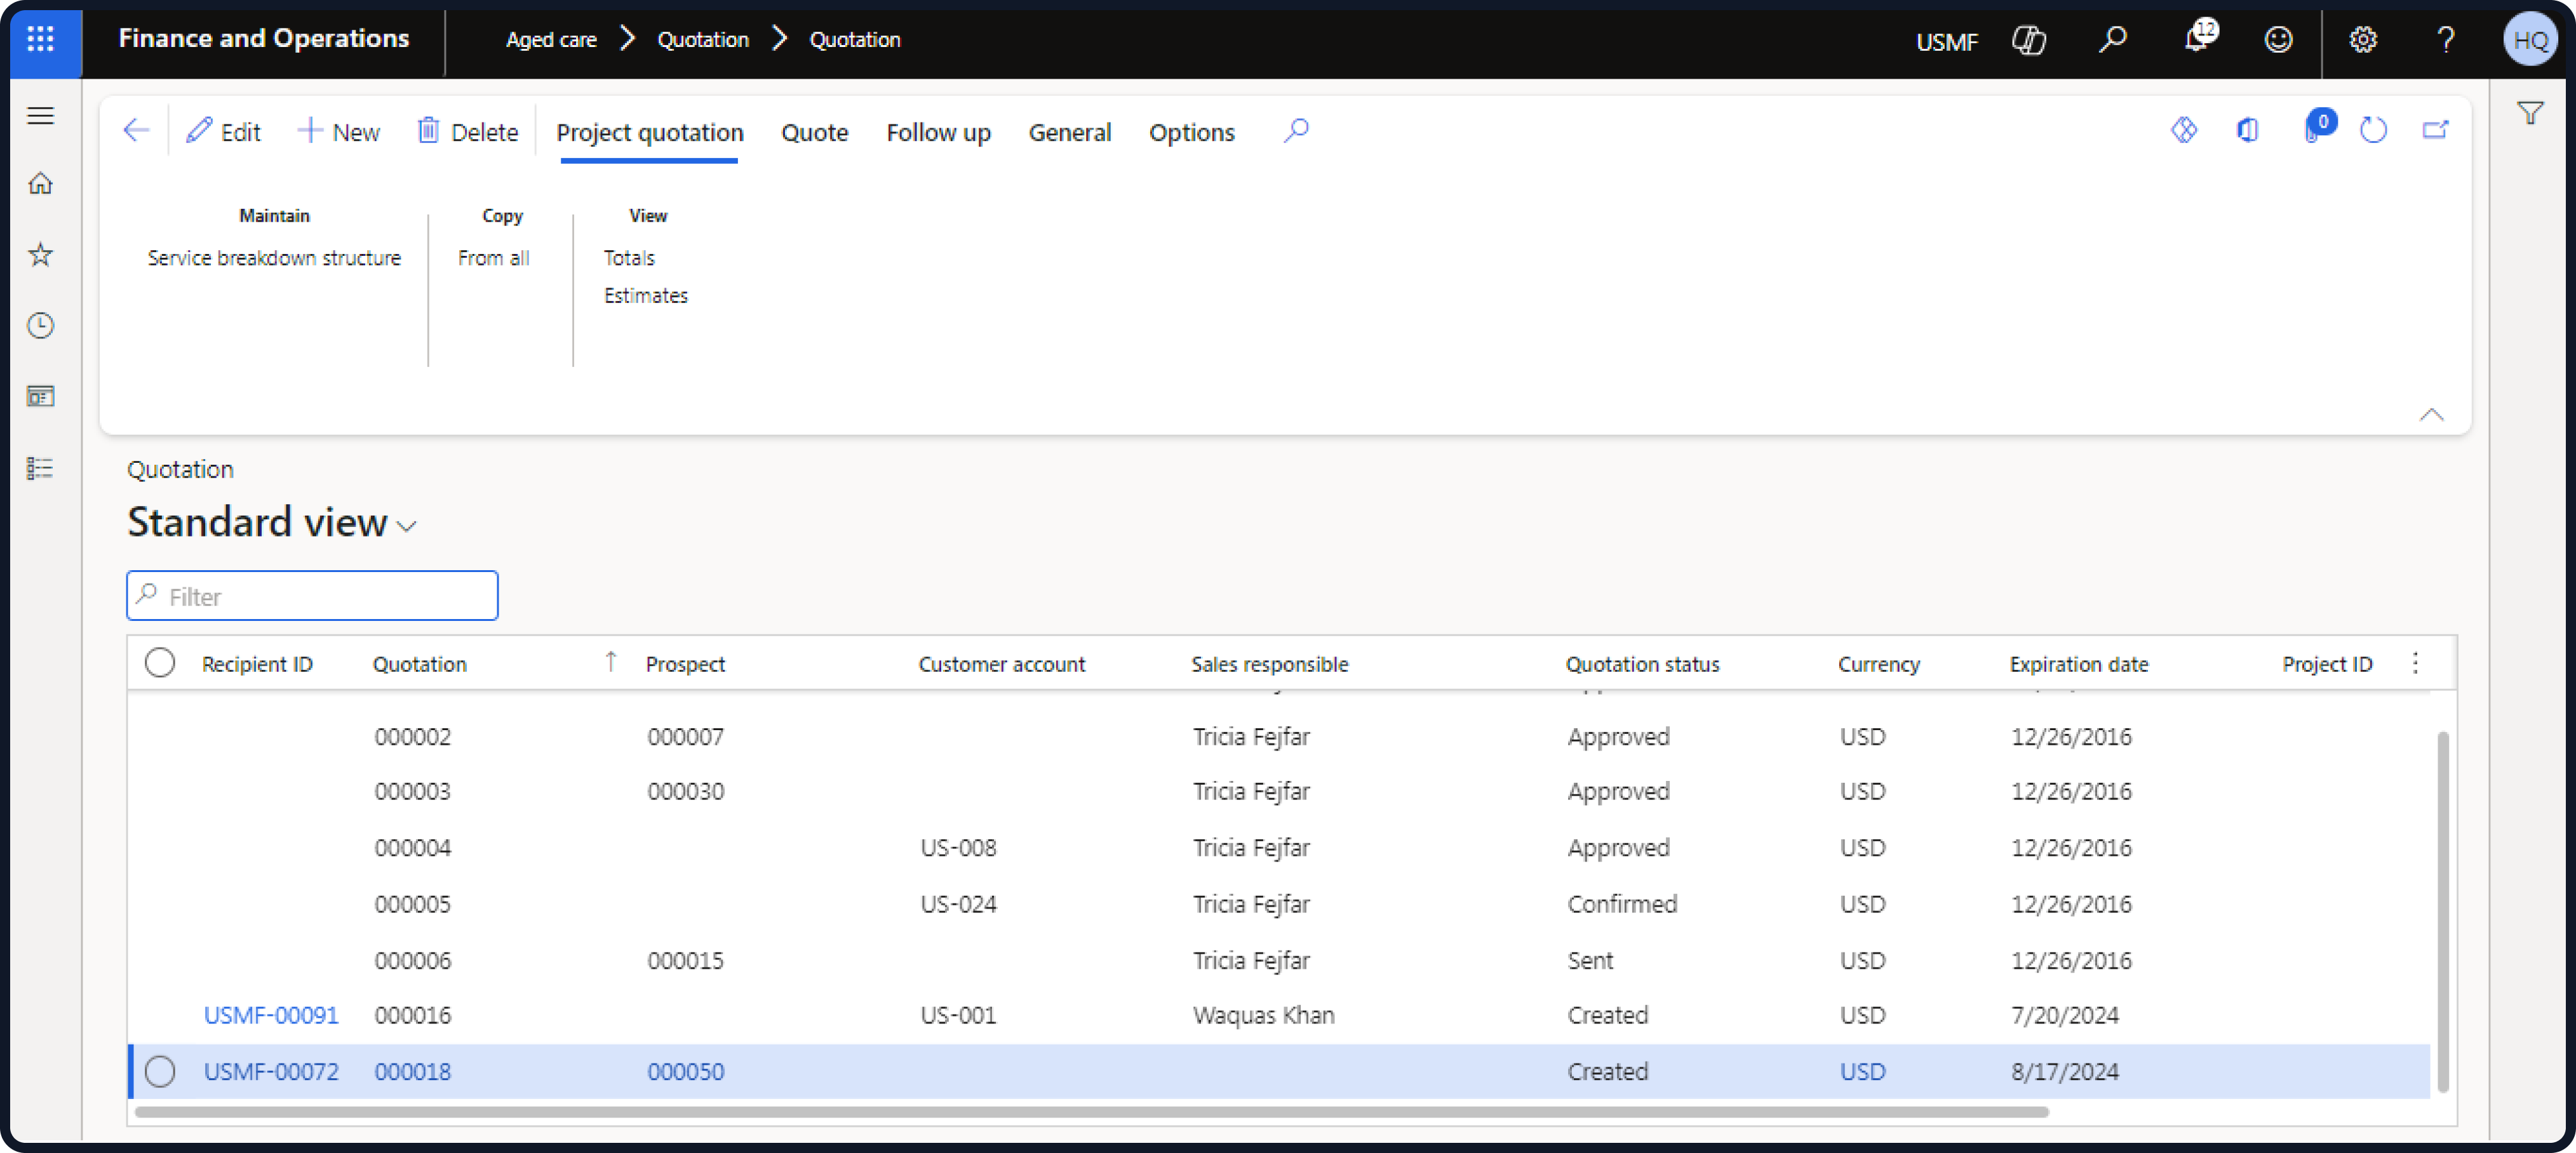Click the New button
The height and width of the screenshot is (1153, 2576).
pos(338,131)
